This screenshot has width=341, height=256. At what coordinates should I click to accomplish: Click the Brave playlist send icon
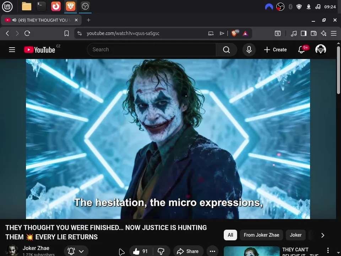pos(222,33)
